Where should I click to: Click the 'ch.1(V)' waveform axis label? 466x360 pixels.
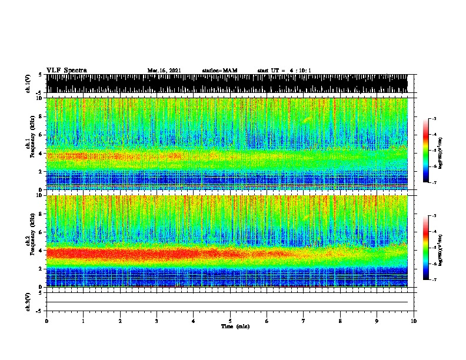click(x=28, y=84)
